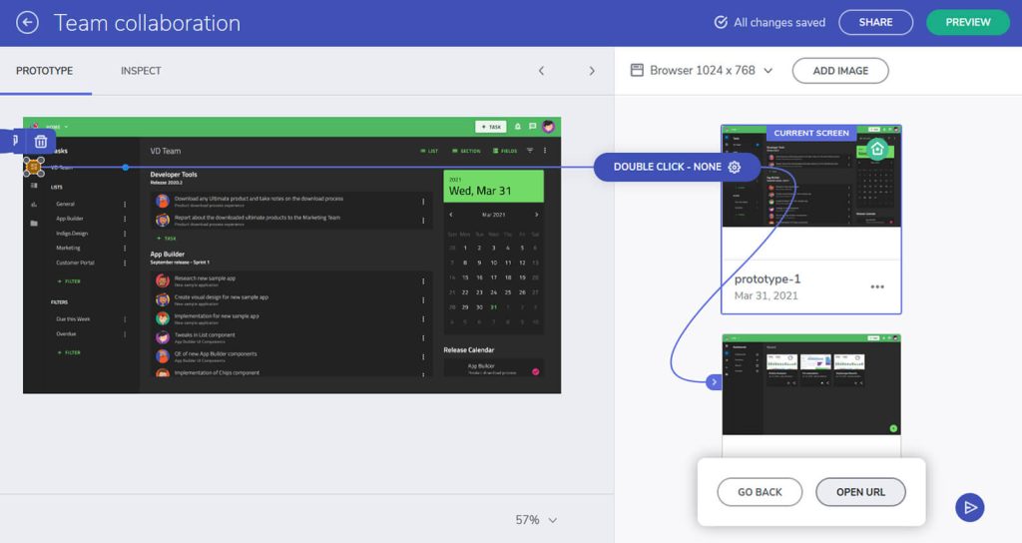This screenshot has width=1022, height=543.
Task: Go to previous screen with left chevron
Action: pyautogui.click(x=541, y=71)
